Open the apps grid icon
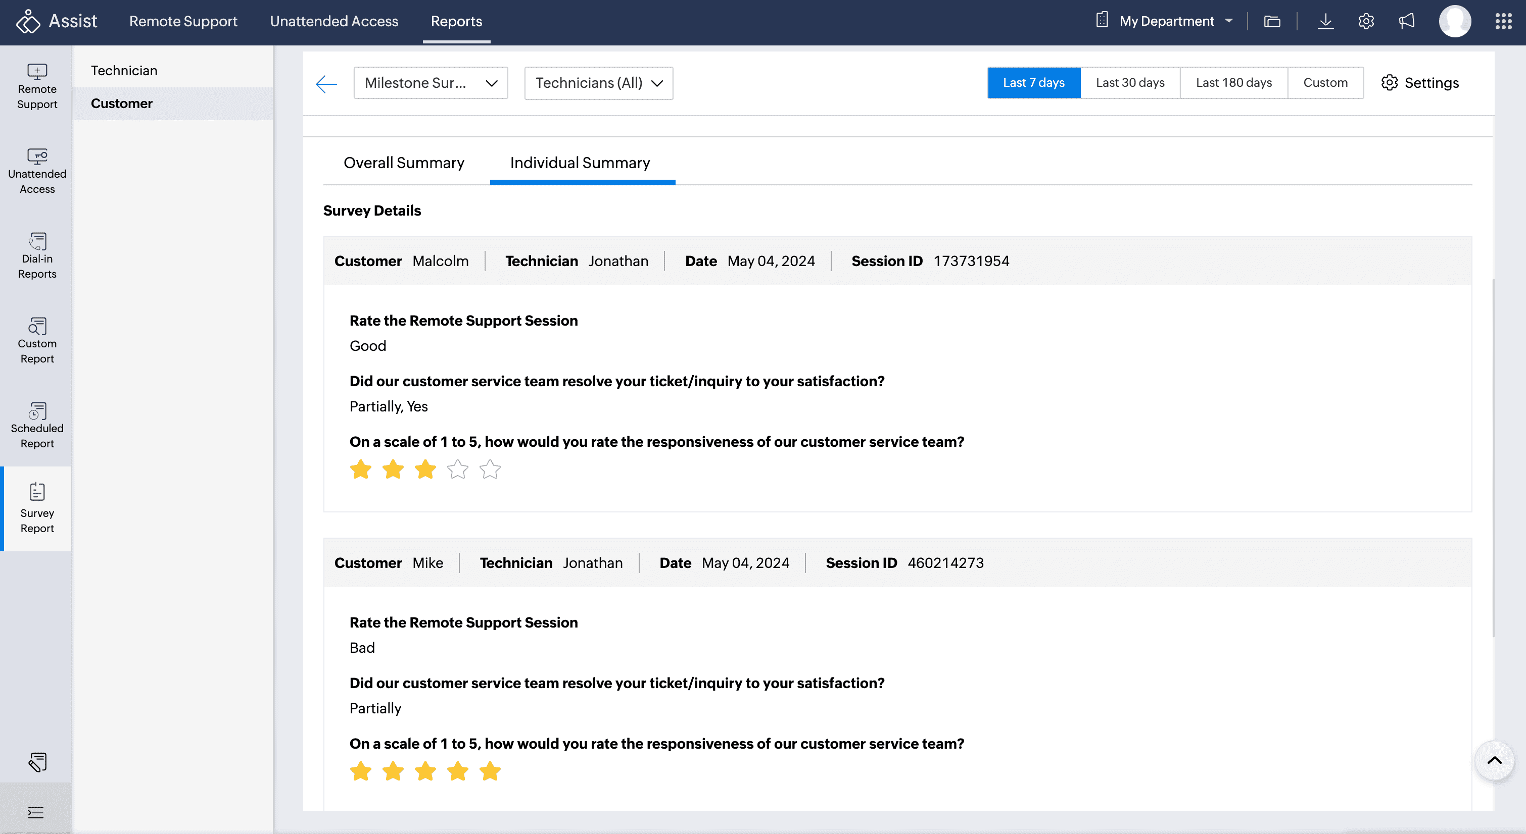 point(1503,21)
